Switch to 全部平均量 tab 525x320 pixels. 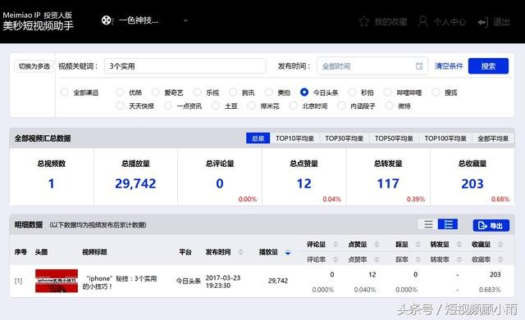493,138
